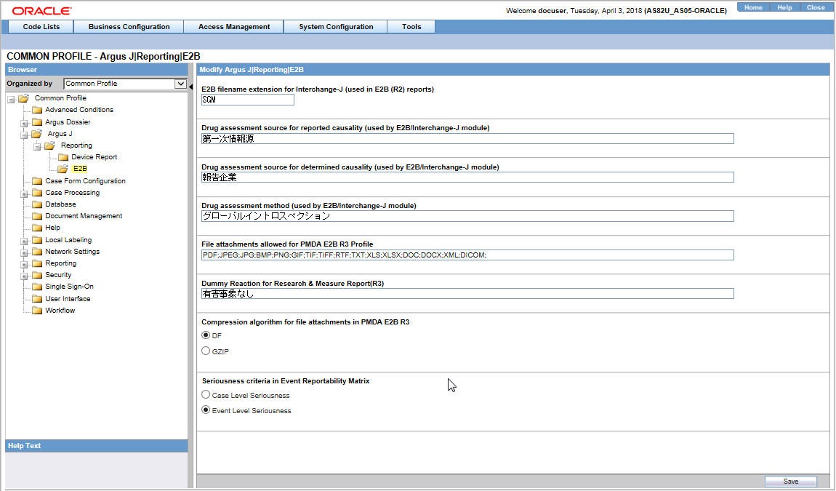Collapse the Argus J node
Image resolution: width=836 pixels, height=491 pixels.
tap(24, 135)
